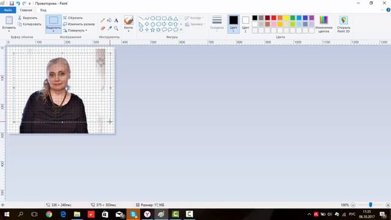Open Quick Access Toolbar customize dropdown
This screenshot has width=391, height=220.
click(30, 4)
